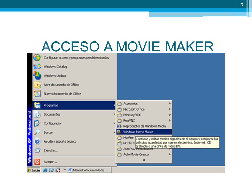Launch Internet Explorer from the quick launch bar

[45, 170]
